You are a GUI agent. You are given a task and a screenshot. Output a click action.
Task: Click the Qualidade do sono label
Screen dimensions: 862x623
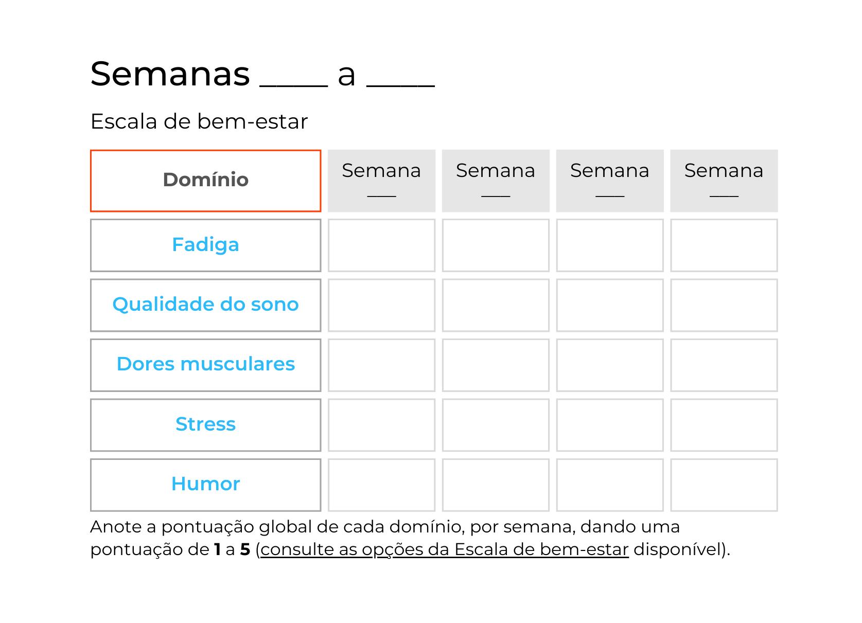(205, 305)
